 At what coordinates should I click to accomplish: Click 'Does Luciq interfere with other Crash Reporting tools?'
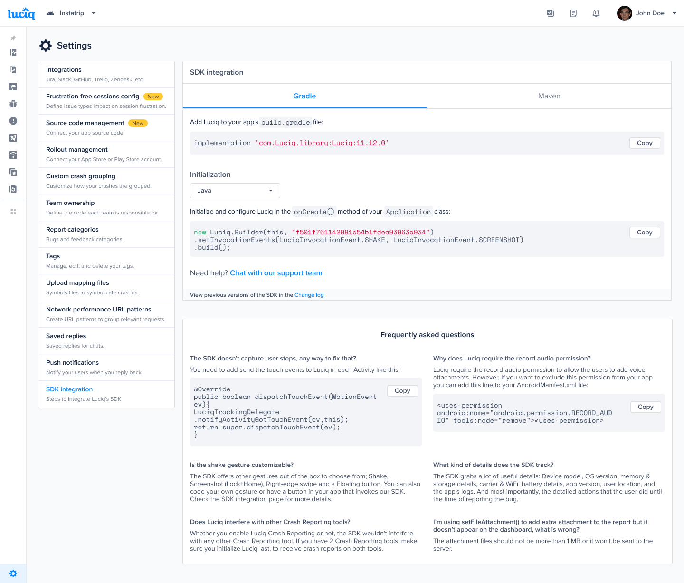point(270,522)
